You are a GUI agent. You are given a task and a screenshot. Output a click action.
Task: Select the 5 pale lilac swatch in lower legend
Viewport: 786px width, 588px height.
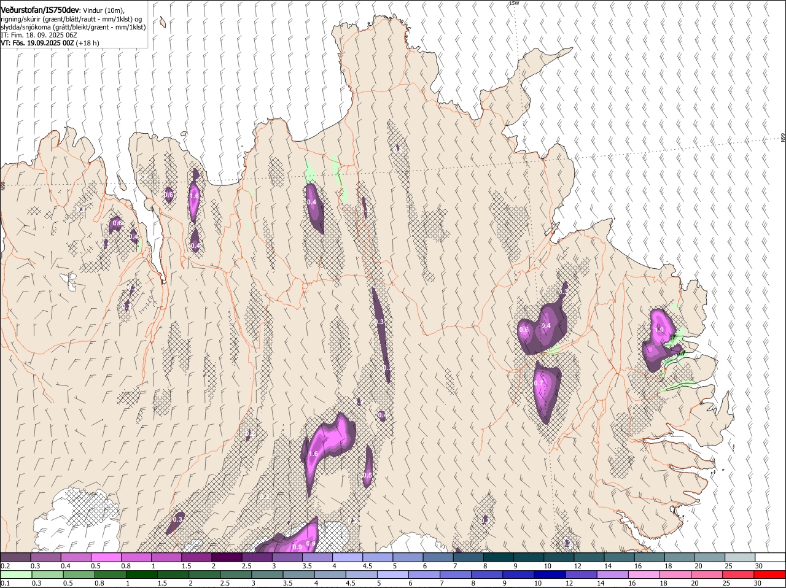click(393, 574)
